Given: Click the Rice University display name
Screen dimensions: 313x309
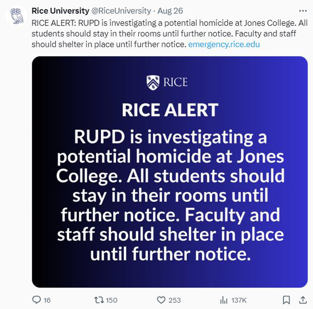Looking at the screenshot, I should tap(60, 11).
